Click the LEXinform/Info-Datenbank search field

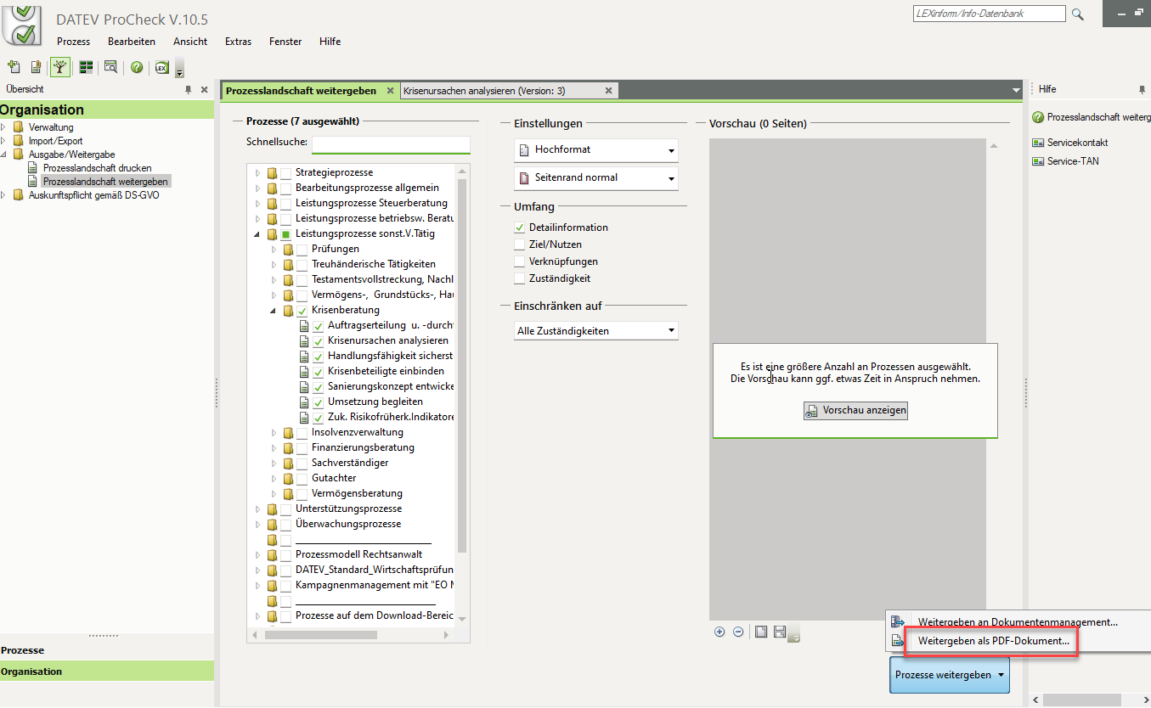(x=990, y=14)
